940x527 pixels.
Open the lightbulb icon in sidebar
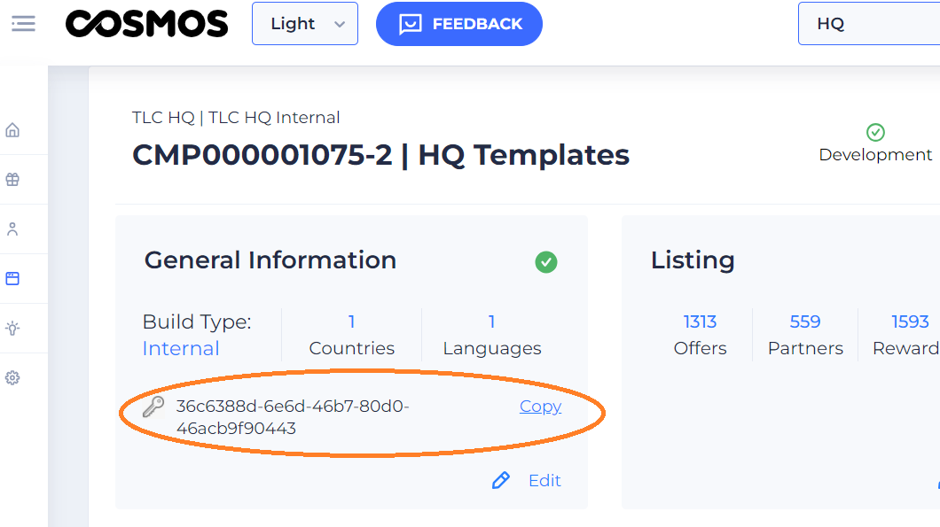pyautogui.click(x=12, y=329)
